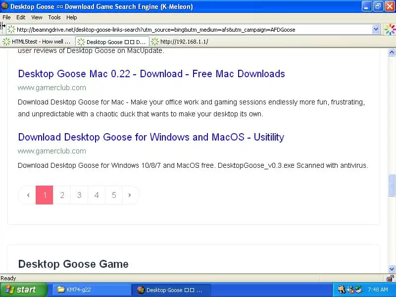The height and width of the screenshot is (297, 396).
Task: Go to results page 2
Action: [x=62, y=195]
